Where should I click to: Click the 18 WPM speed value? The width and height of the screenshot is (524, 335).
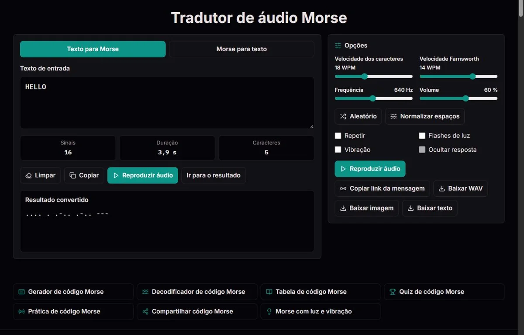pos(345,67)
